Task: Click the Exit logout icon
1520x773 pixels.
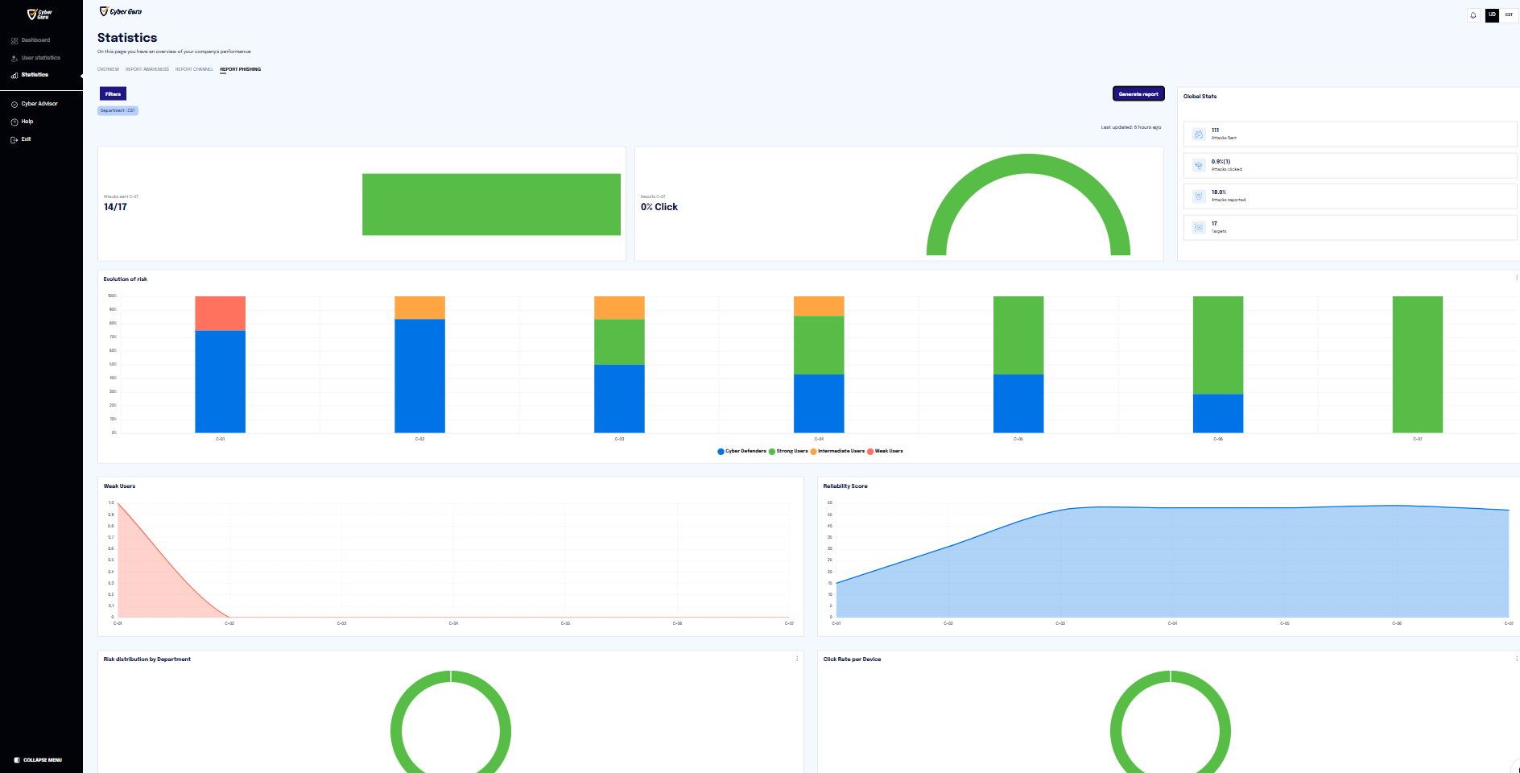Action: pyautogui.click(x=14, y=139)
